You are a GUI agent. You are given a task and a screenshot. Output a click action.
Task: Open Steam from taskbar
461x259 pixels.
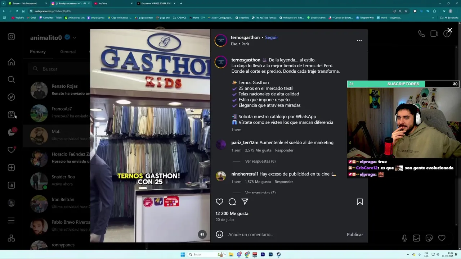(x=278, y=254)
